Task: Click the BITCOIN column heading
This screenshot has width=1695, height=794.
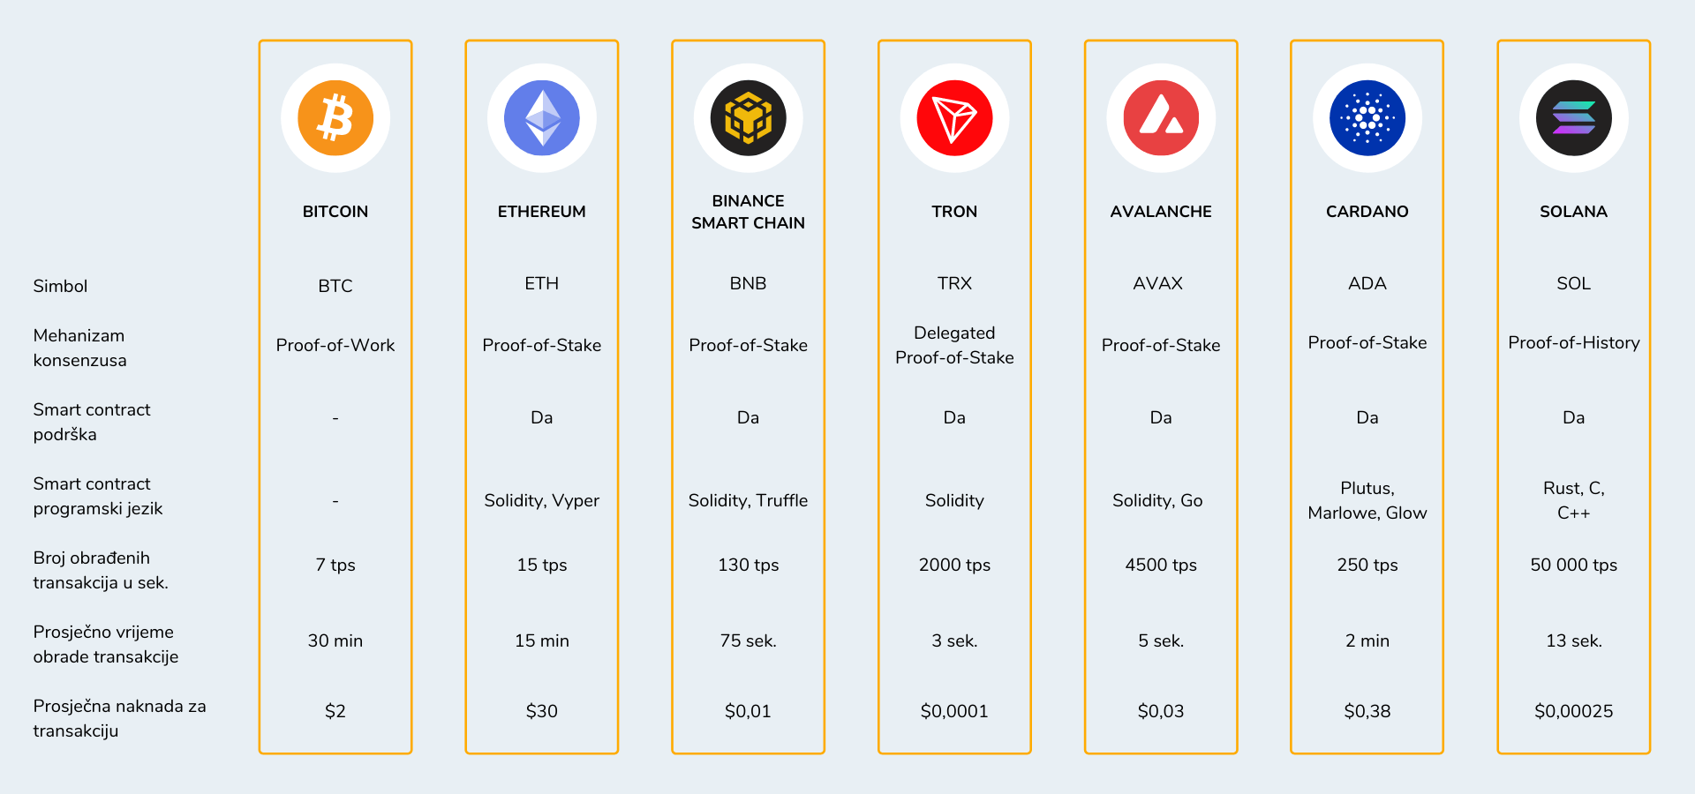Action: (335, 212)
